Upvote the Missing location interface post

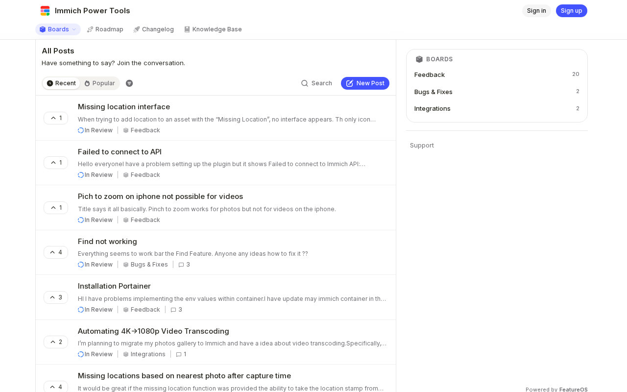coord(56,118)
